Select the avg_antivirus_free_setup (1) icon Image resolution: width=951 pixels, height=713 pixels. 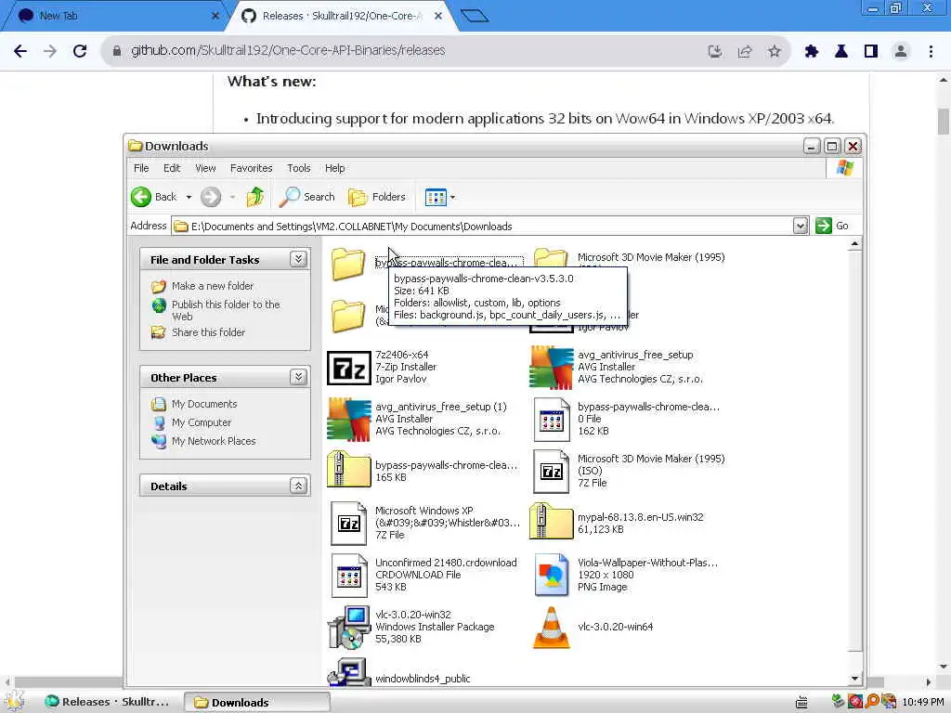349,419
